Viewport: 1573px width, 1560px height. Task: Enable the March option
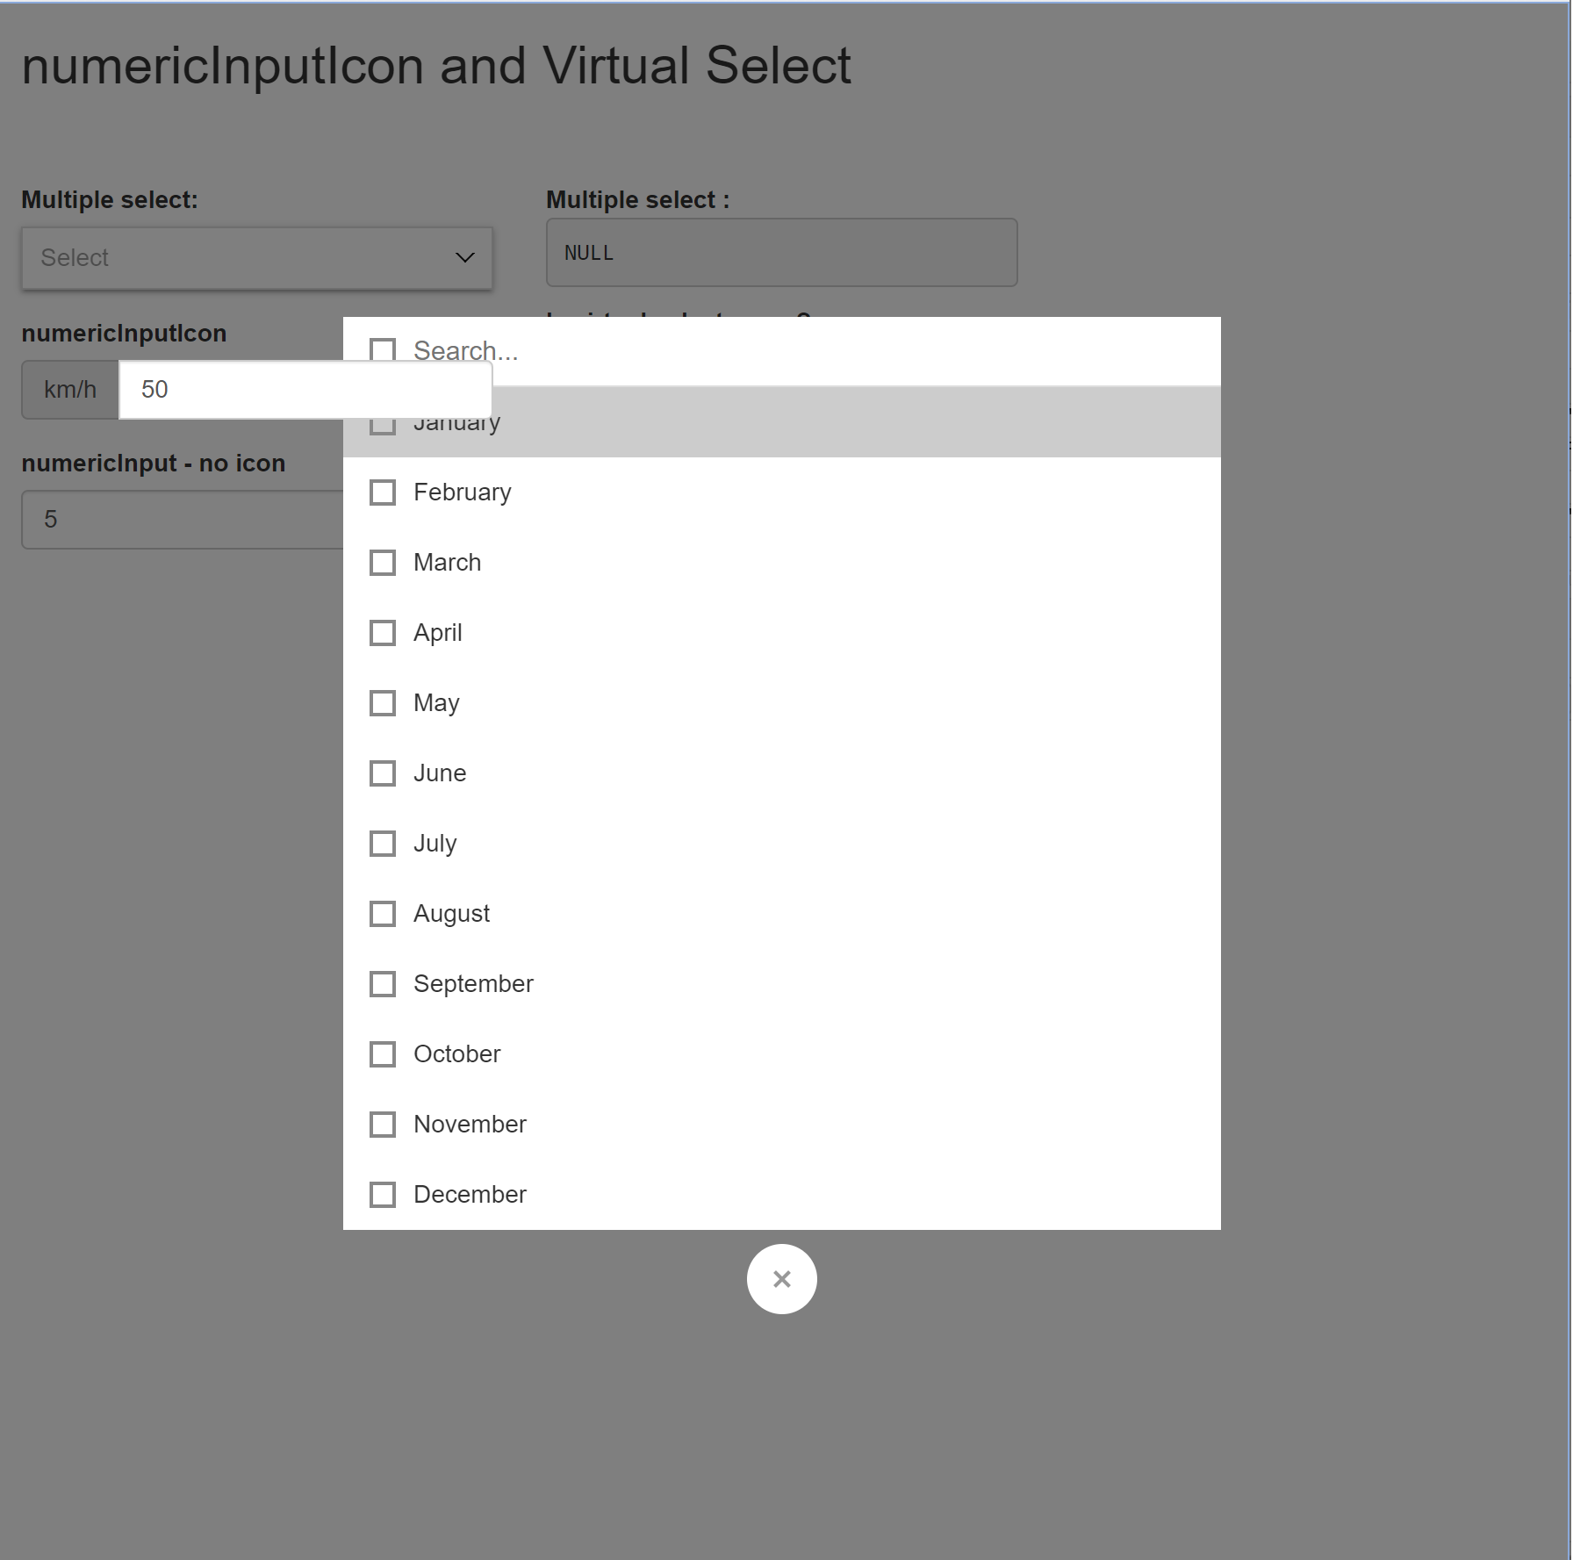(x=382, y=563)
